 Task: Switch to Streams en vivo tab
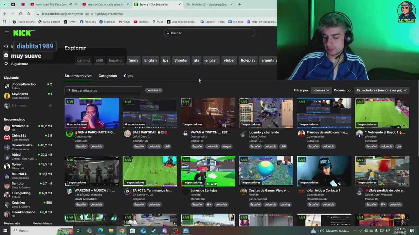(x=78, y=76)
